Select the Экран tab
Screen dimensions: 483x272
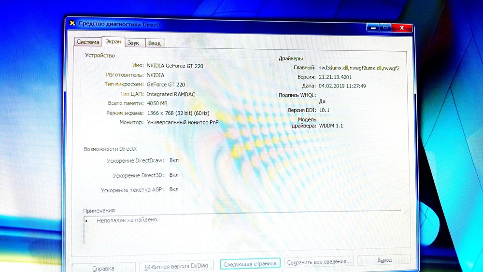point(113,41)
